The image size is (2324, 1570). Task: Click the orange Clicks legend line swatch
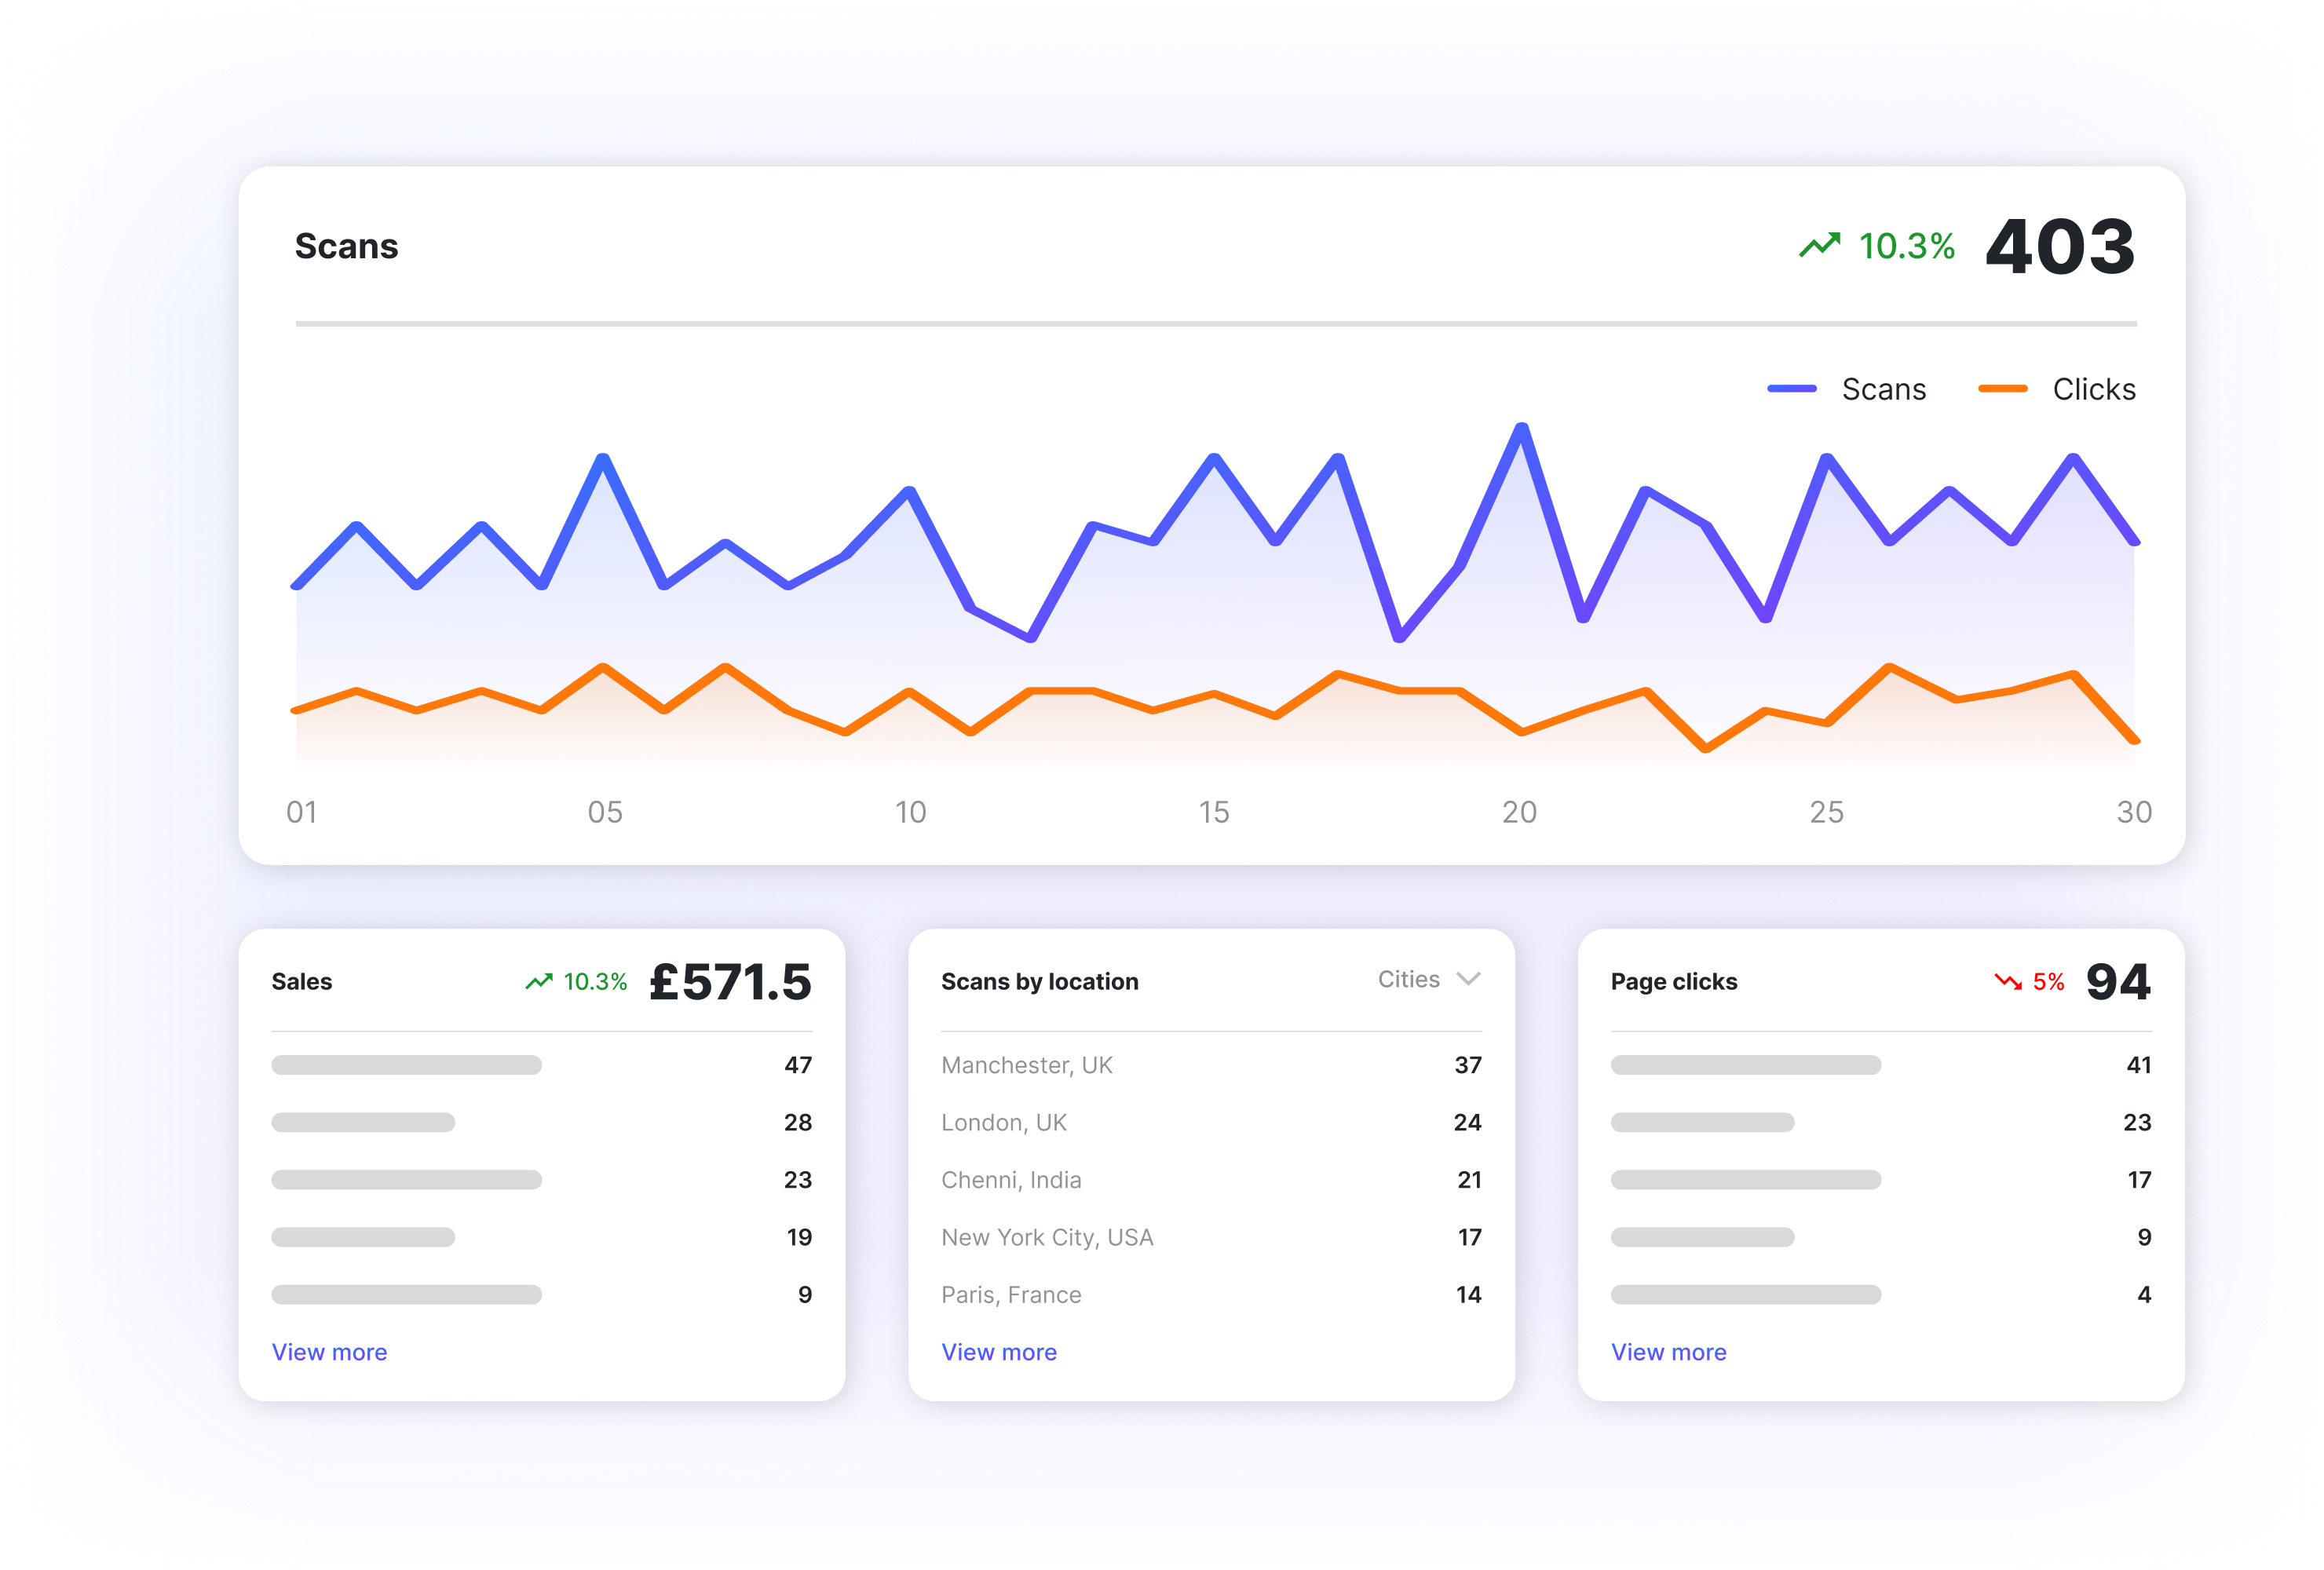click(2002, 389)
